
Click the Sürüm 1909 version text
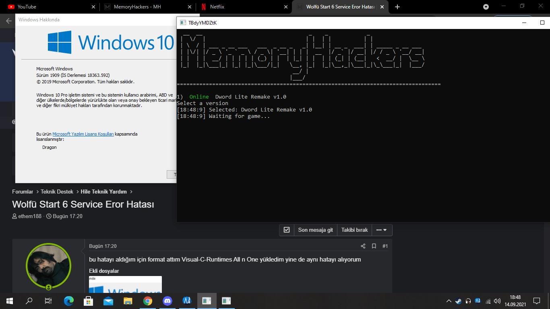coord(73,75)
